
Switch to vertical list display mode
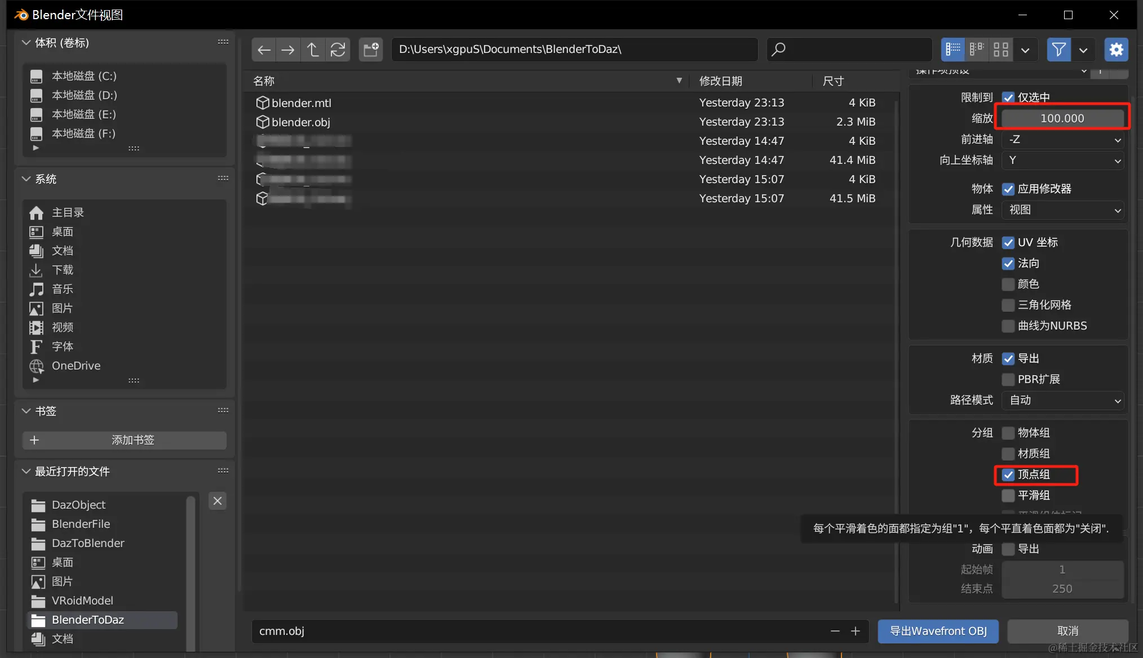(x=953, y=50)
